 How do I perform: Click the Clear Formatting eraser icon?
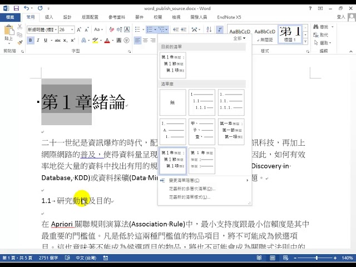pos(111,29)
